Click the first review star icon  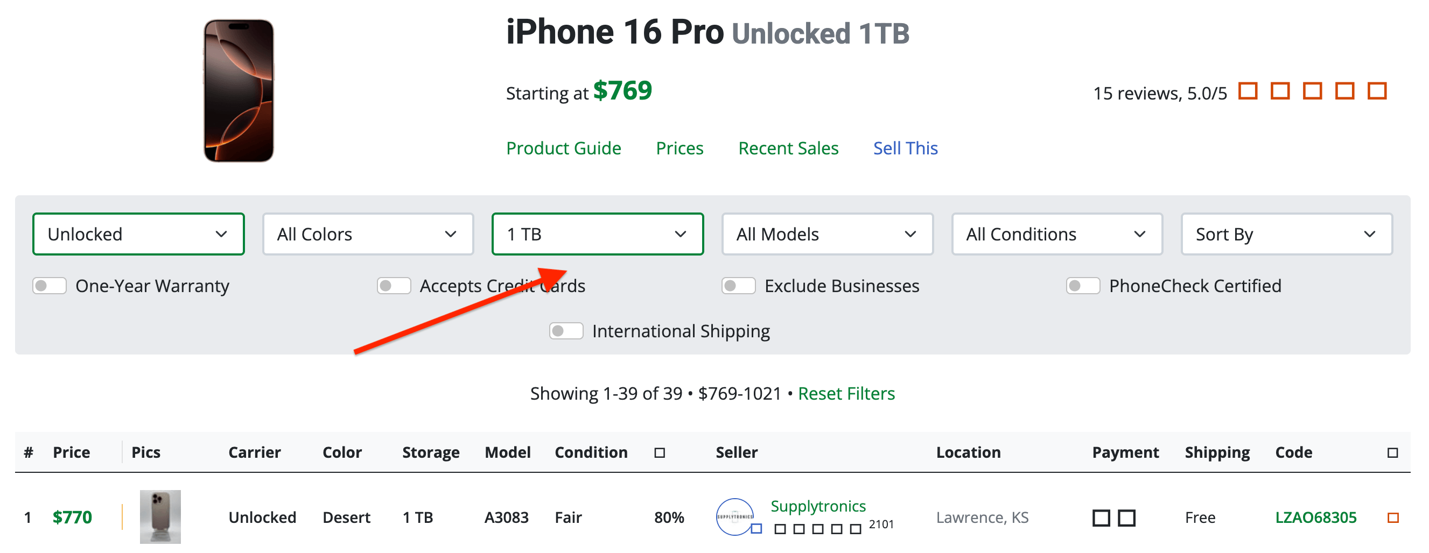(x=1248, y=91)
